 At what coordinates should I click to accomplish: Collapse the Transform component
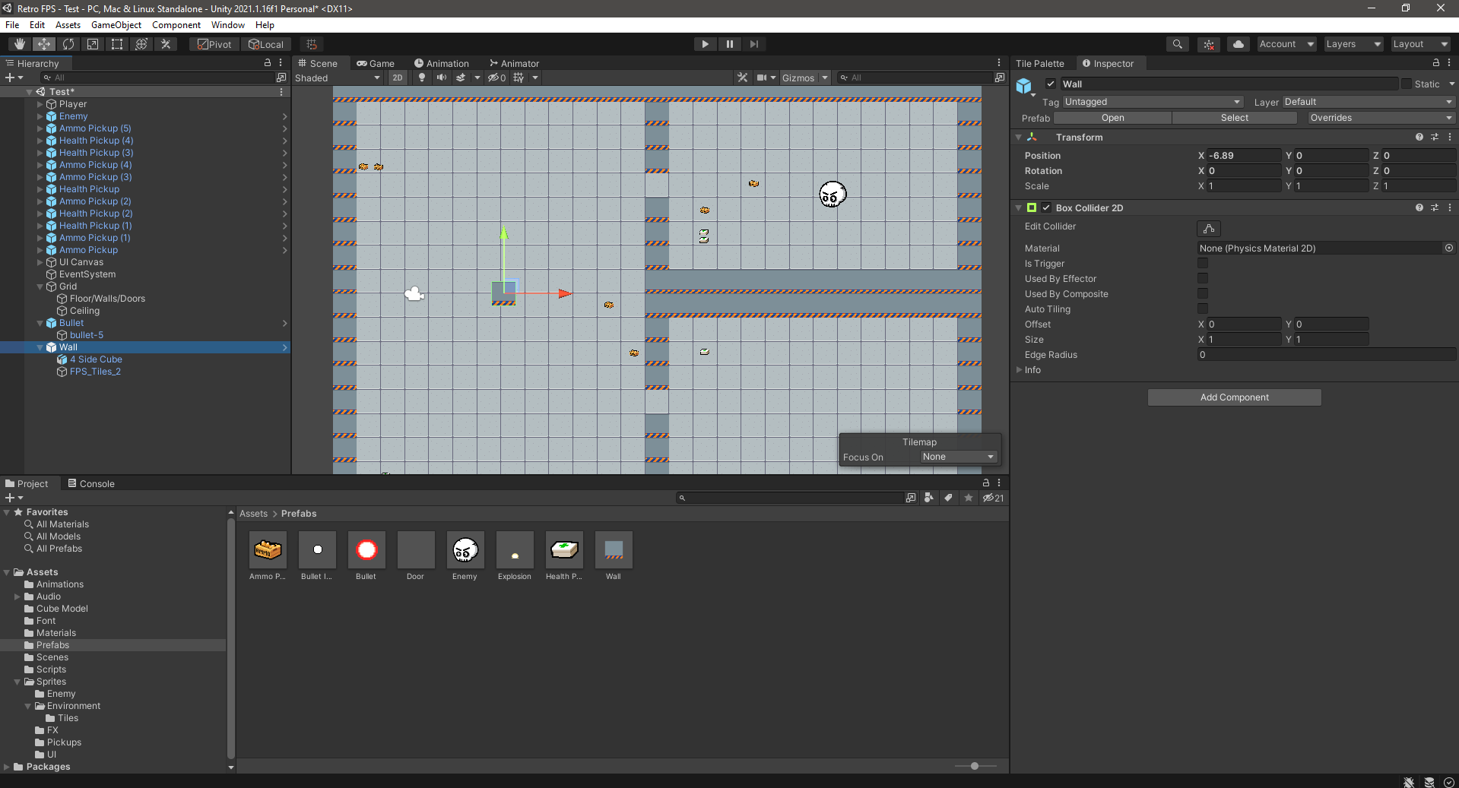point(1019,138)
